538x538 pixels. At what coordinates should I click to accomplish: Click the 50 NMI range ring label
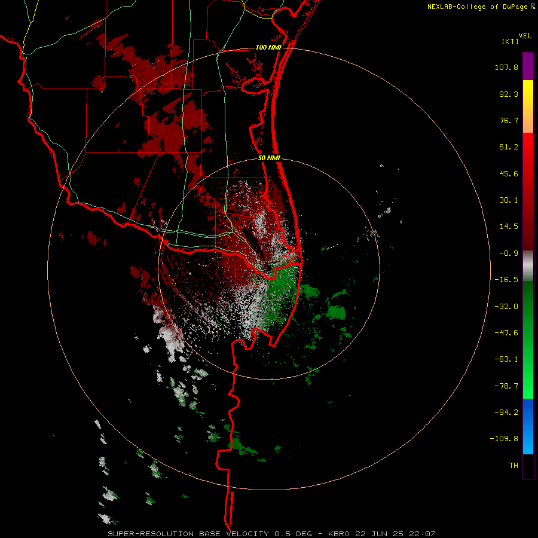[x=270, y=158]
